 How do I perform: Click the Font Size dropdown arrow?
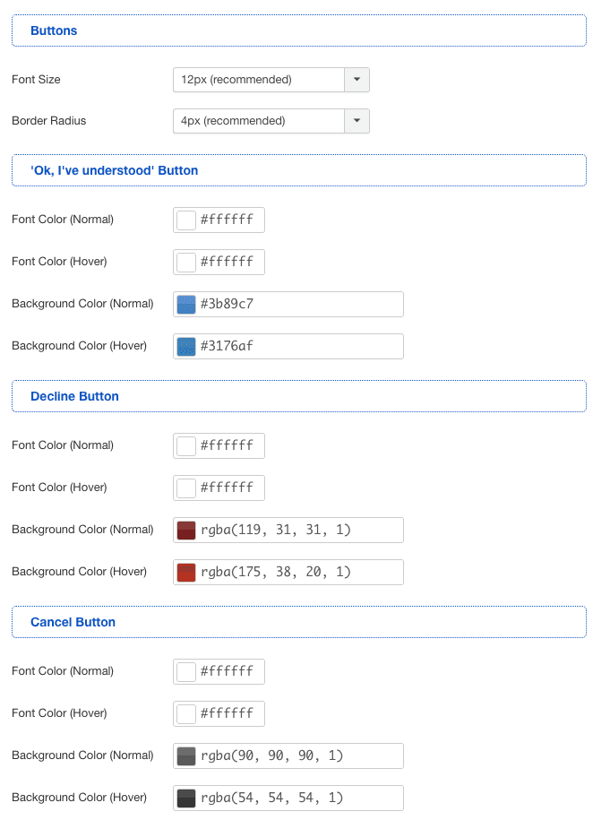point(357,80)
